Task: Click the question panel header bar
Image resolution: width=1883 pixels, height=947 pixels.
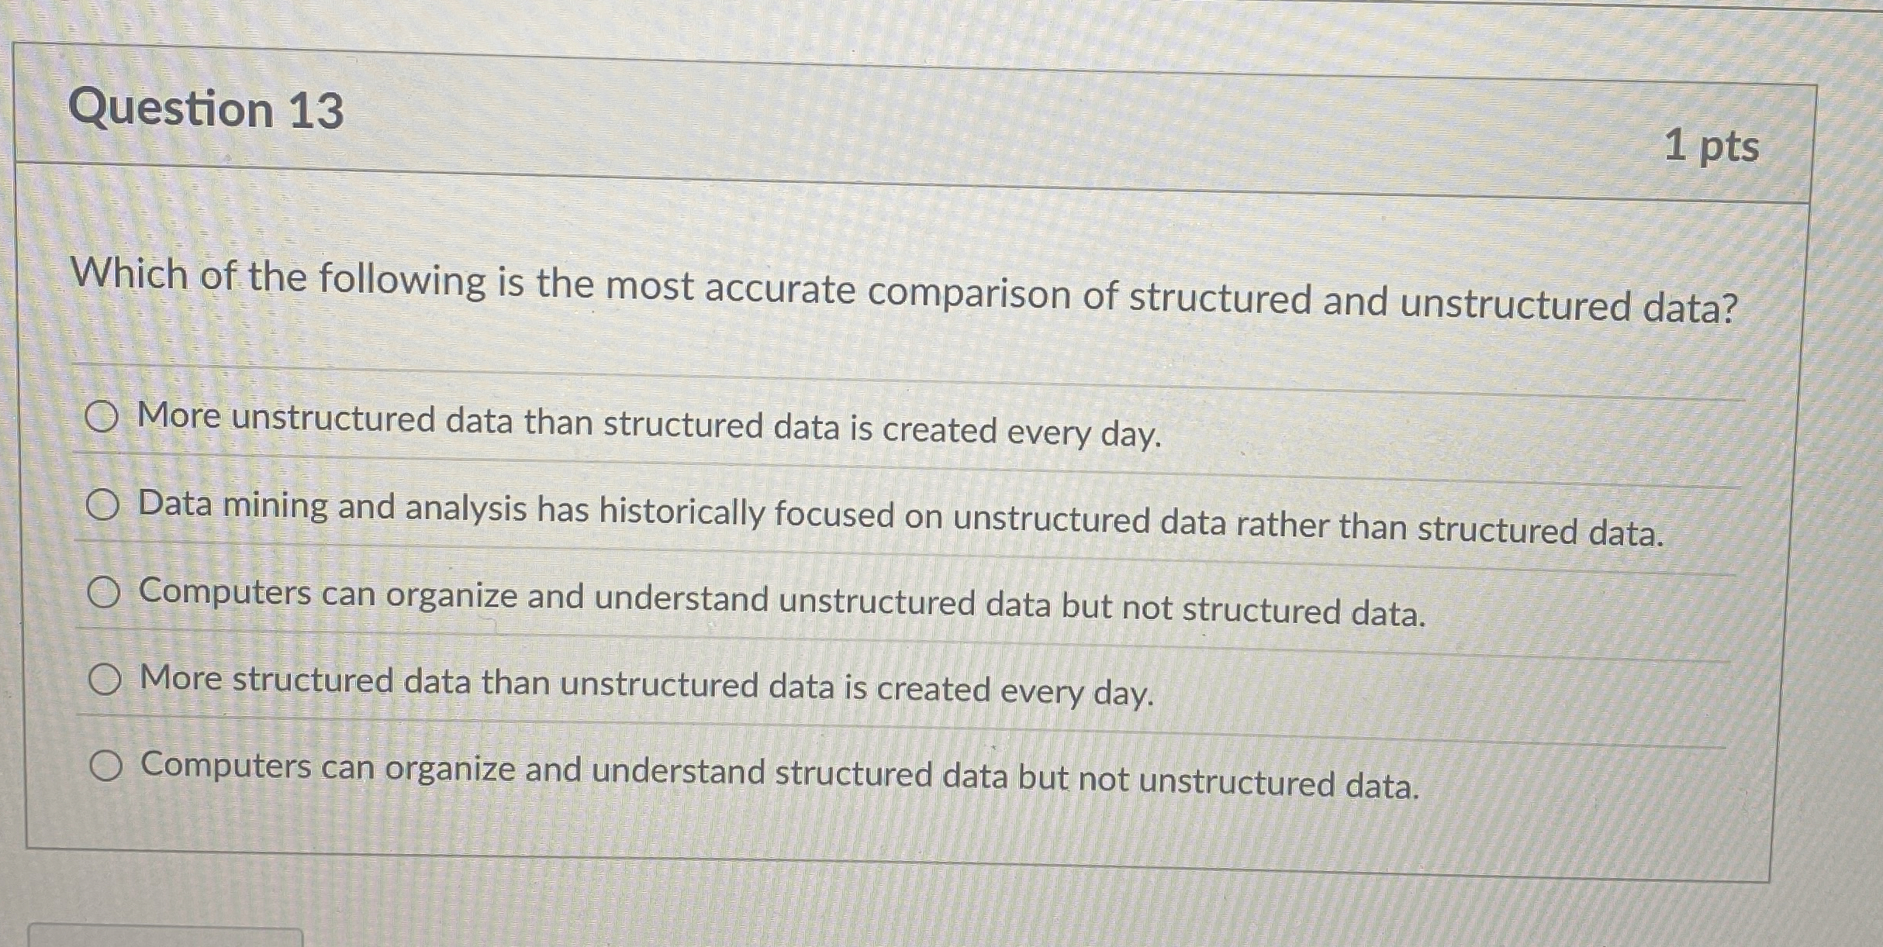Action: click(x=931, y=116)
